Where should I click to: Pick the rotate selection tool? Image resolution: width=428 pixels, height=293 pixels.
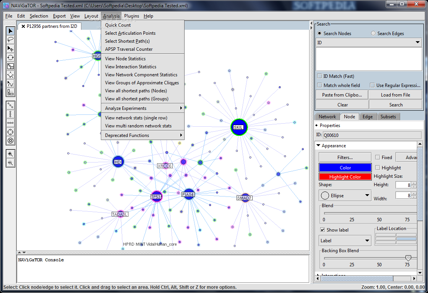[x=10, y=57]
